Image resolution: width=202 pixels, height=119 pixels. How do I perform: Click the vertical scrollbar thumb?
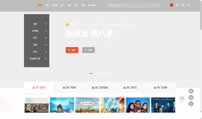201,15
